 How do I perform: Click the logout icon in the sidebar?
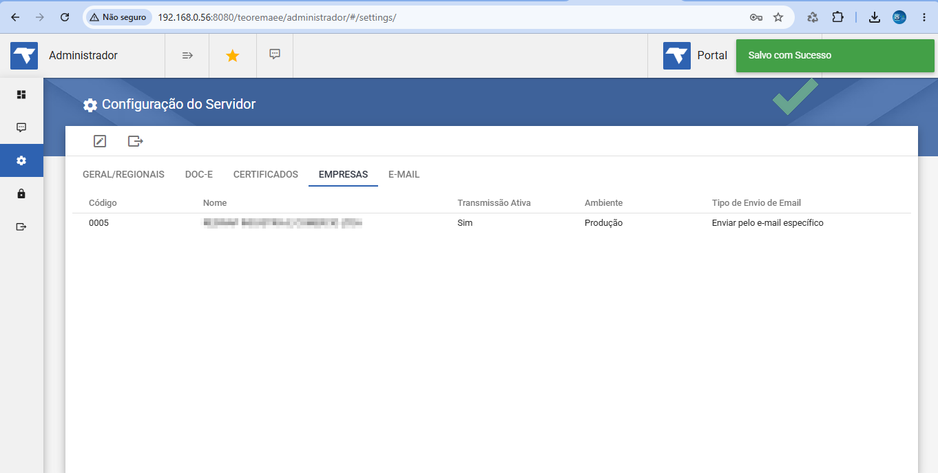(x=21, y=227)
